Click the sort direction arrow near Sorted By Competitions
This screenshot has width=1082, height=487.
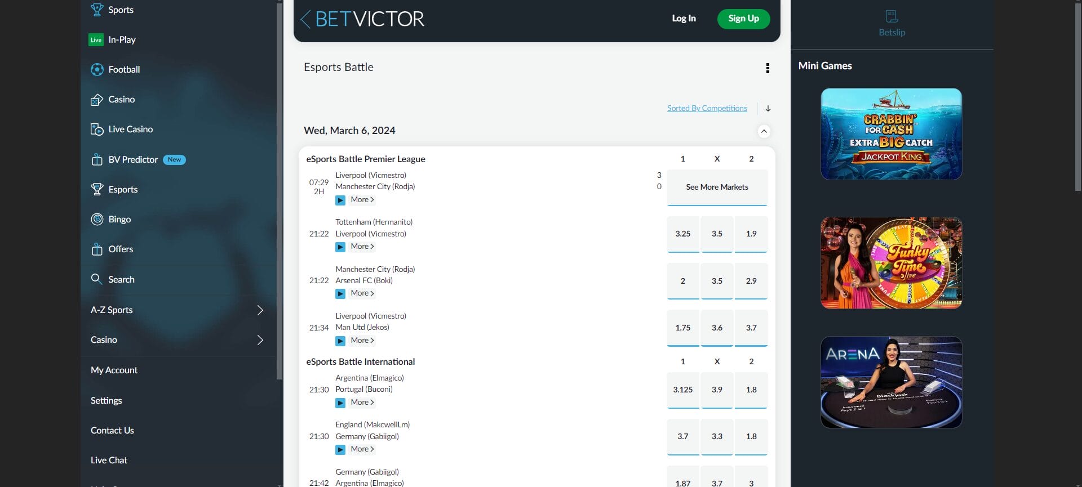(x=768, y=108)
